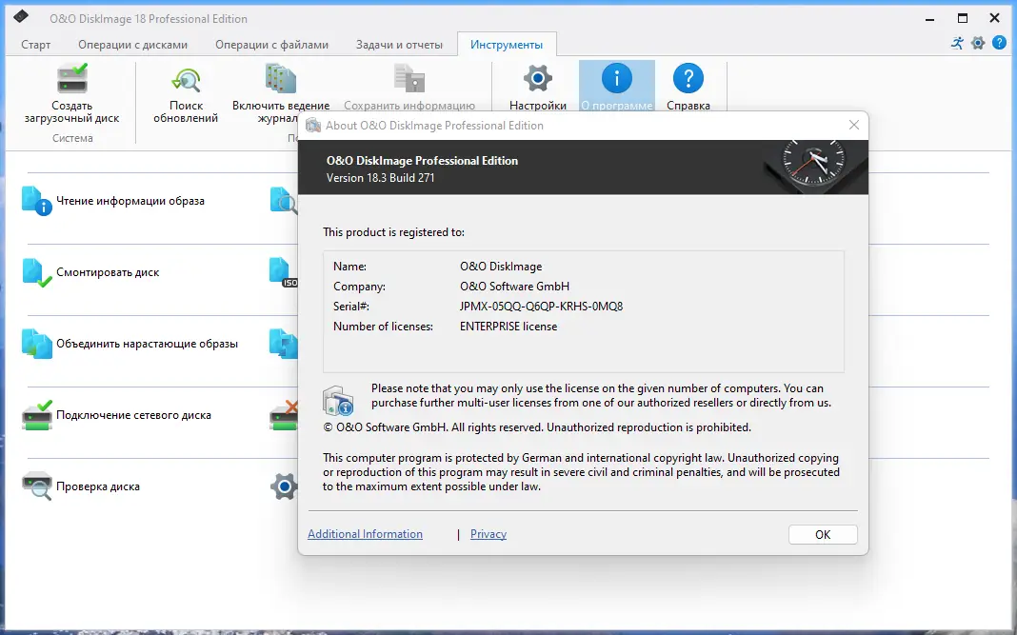Viewport: 1017px width, 635px height.
Task: Click the Объединить нарастающие образы label
Action: click(x=148, y=344)
